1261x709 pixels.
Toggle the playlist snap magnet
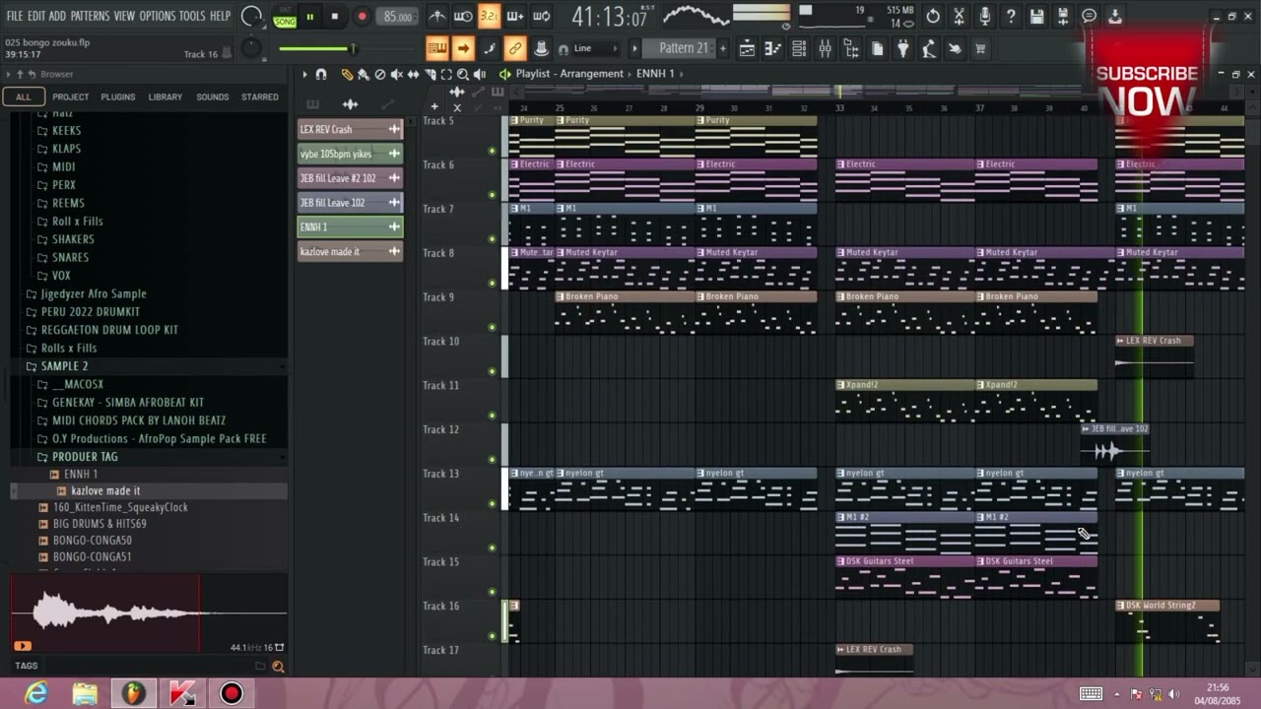coord(320,74)
